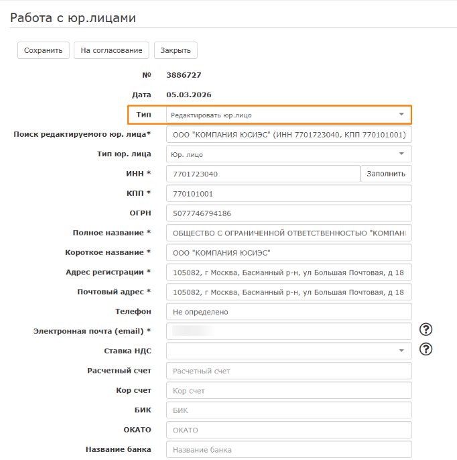This screenshot has width=457, height=460.
Task: Click into the КПП field
Action: click(288, 194)
